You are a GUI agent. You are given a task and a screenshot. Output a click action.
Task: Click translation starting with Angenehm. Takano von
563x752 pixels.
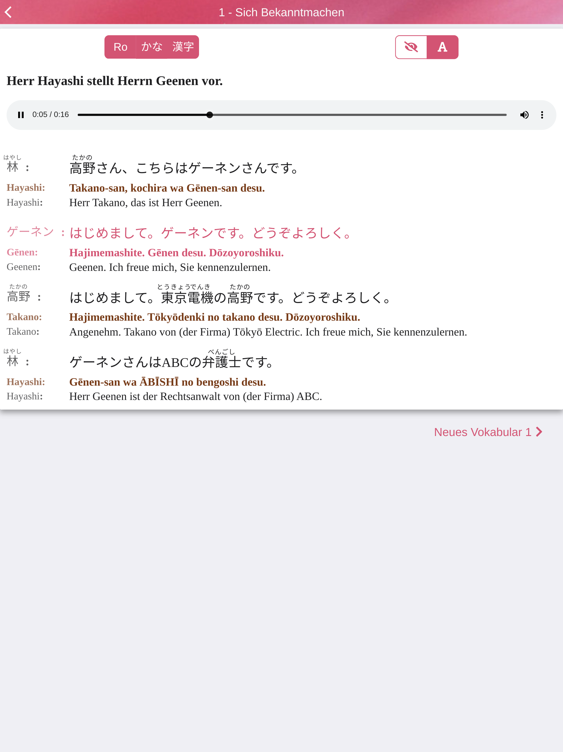(268, 332)
